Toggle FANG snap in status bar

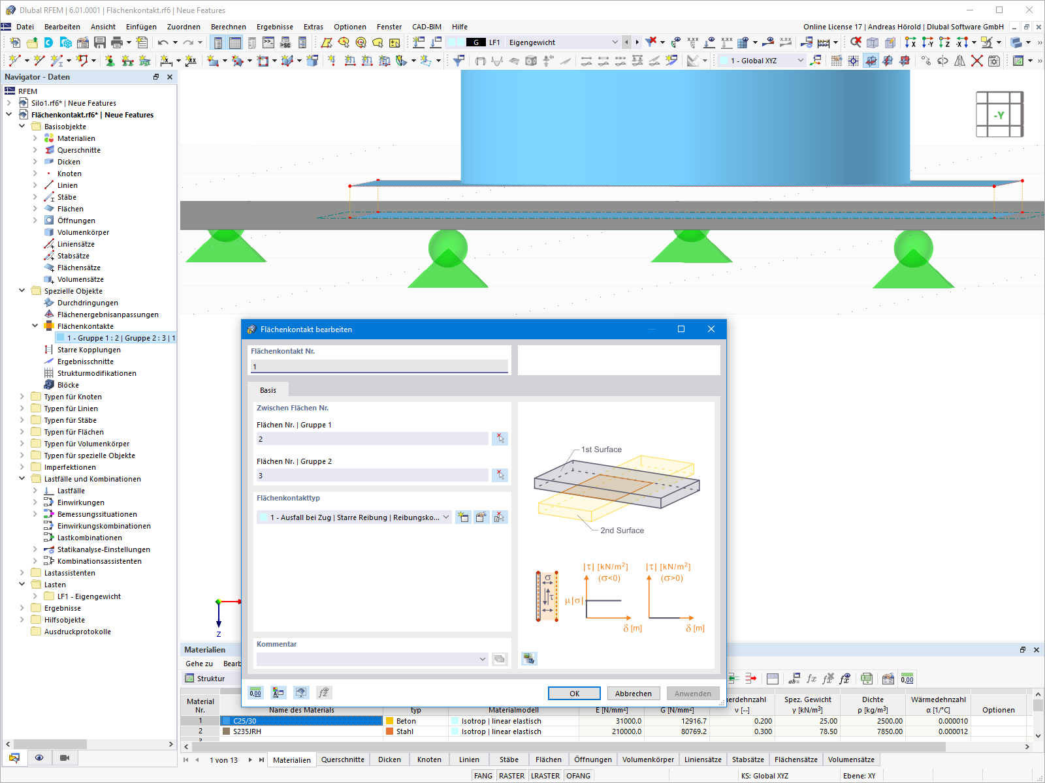point(483,776)
